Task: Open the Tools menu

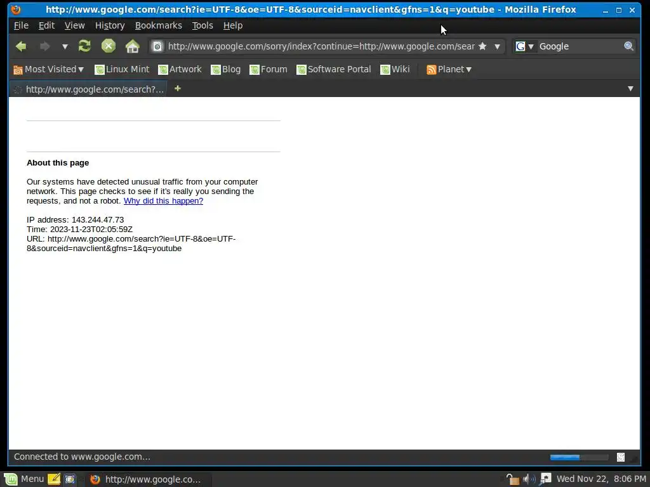Action: coord(202,25)
